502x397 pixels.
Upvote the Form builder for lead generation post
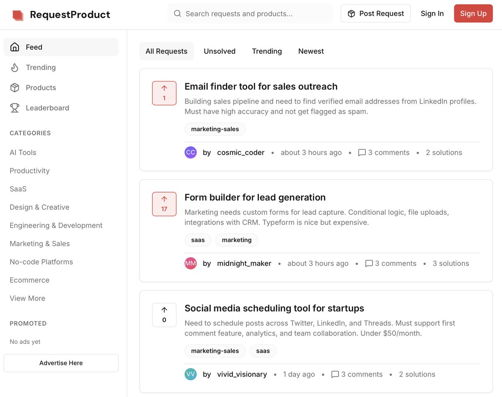pyautogui.click(x=164, y=204)
